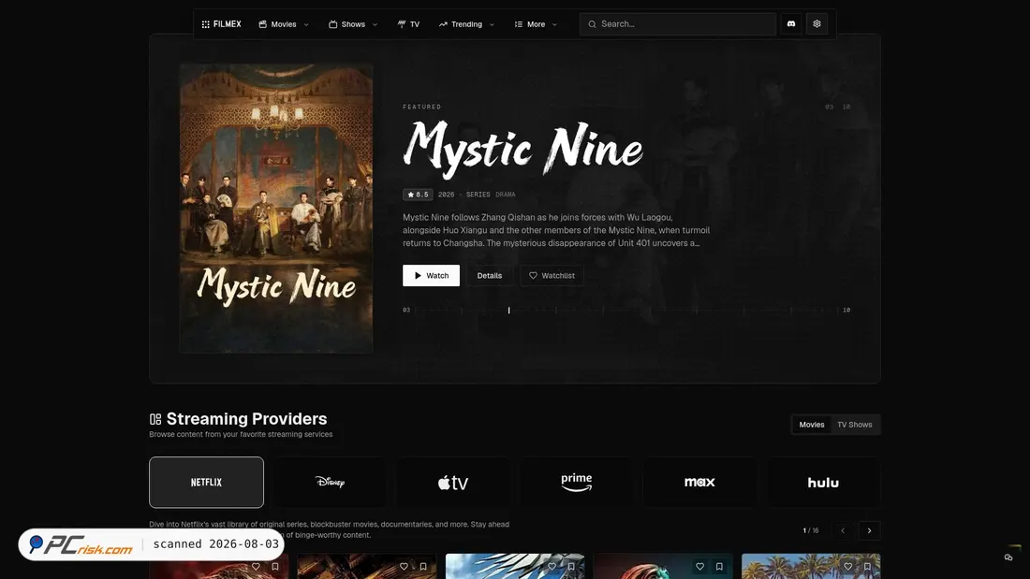This screenshot has height=579, width=1030.
Task: Click the Streaming Providers heading
Action: (246, 419)
